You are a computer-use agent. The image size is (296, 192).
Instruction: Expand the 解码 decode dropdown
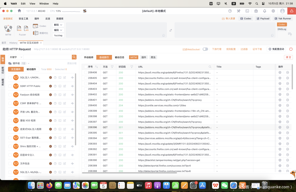point(58,25)
